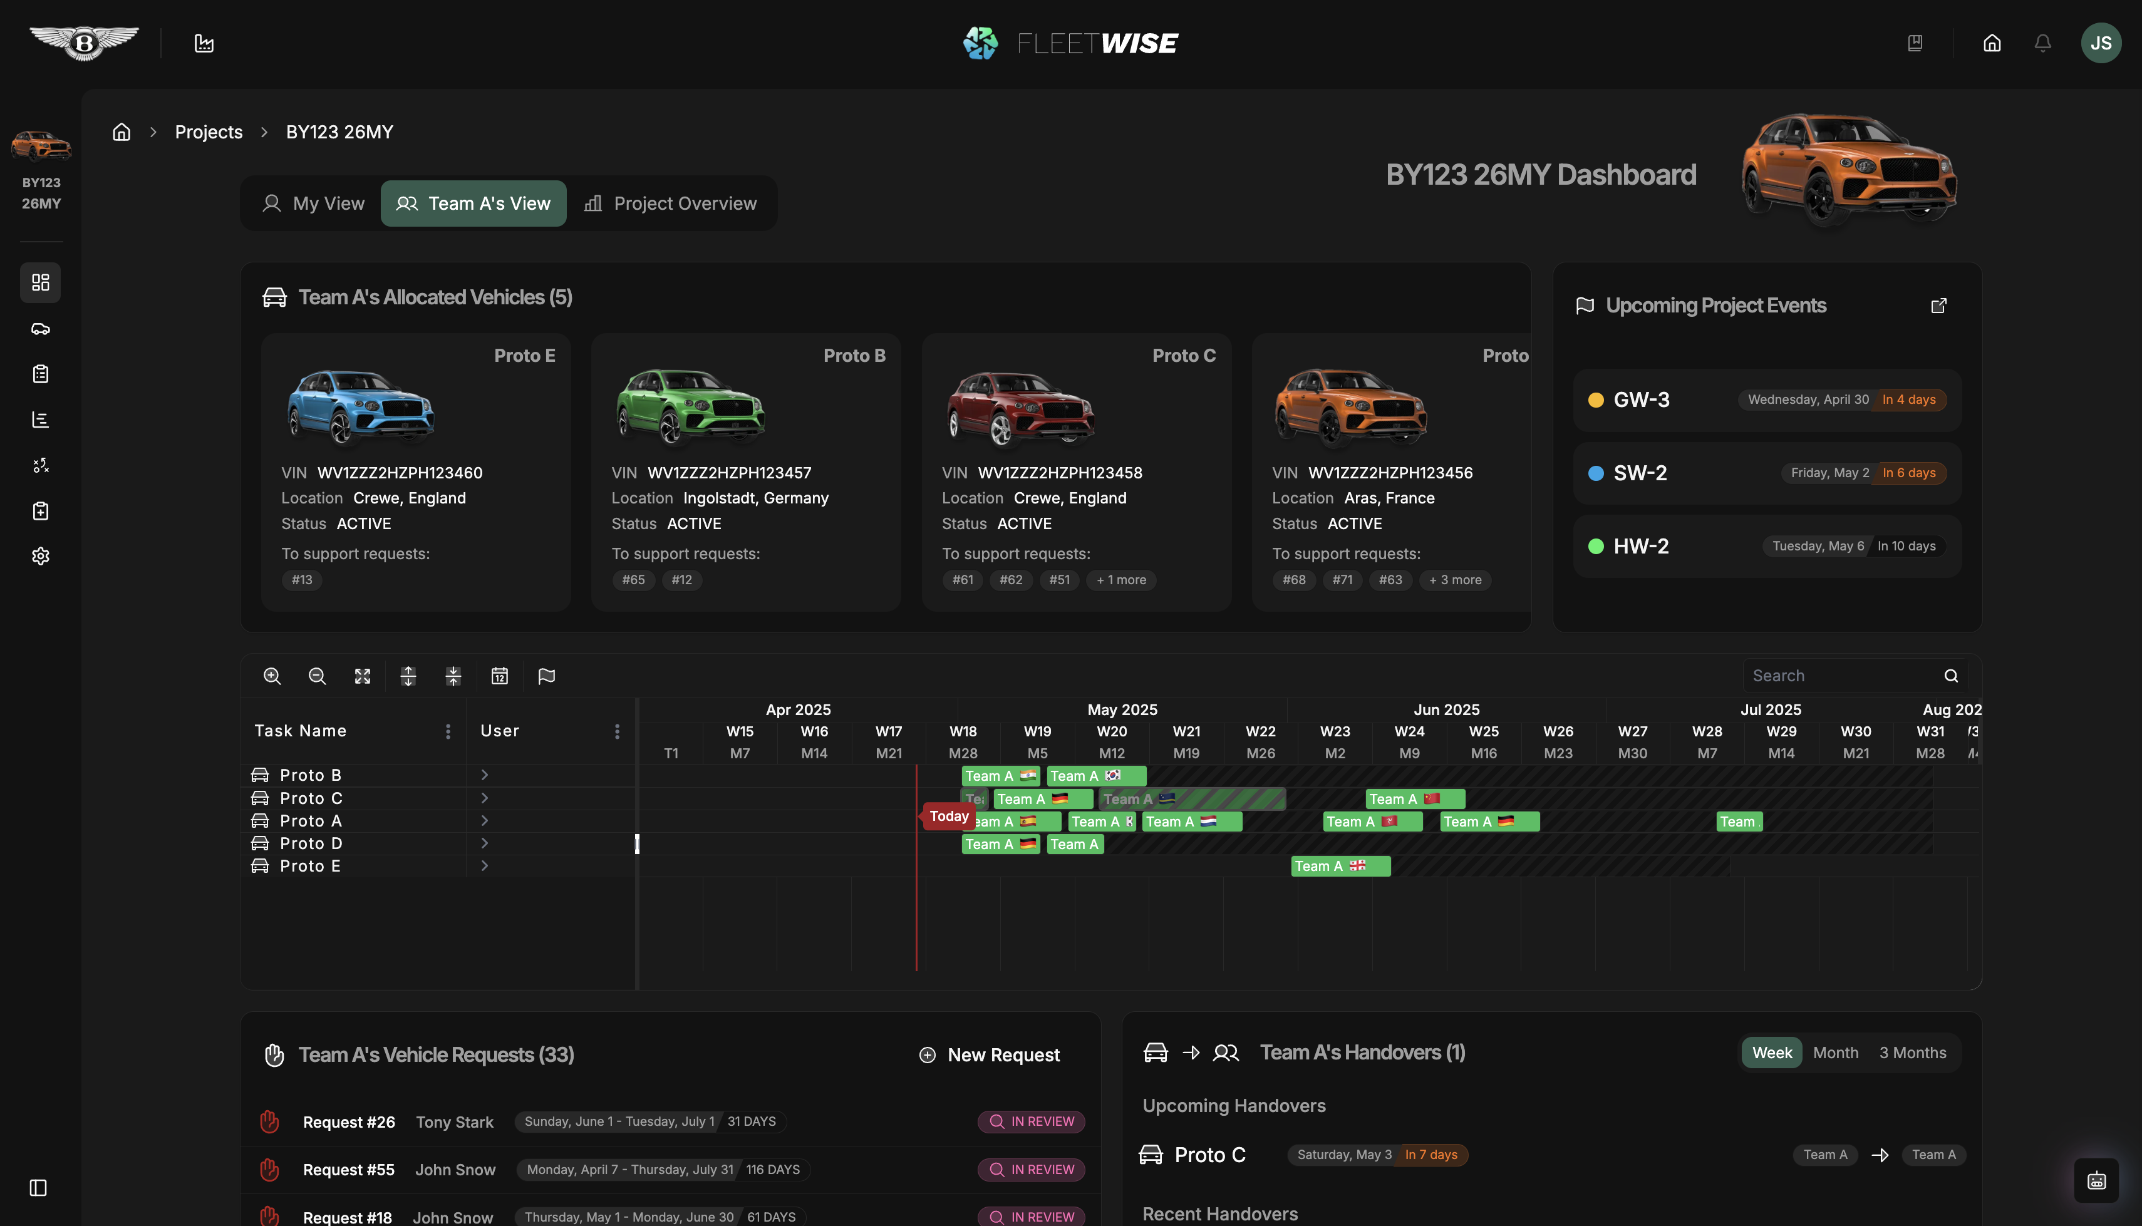Open the GW-3 upcoming event

tap(1766, 400)
